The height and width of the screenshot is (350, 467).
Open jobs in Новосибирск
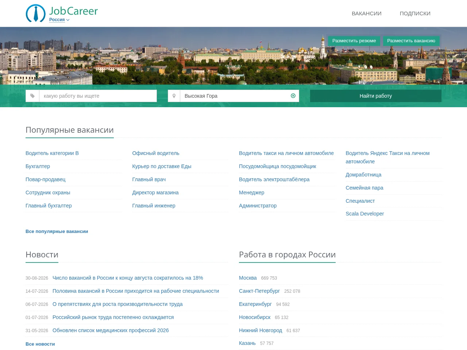[x=255, y=317]
